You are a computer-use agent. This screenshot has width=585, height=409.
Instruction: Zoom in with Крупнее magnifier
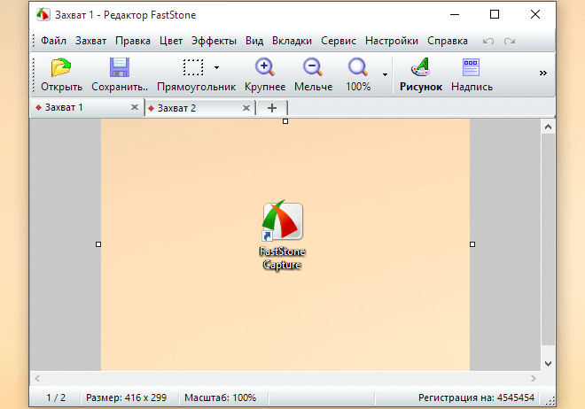pos(265,67)
